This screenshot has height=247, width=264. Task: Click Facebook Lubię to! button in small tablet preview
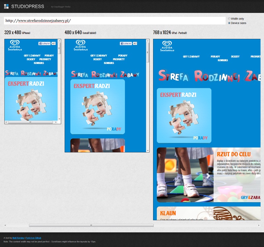126,44
